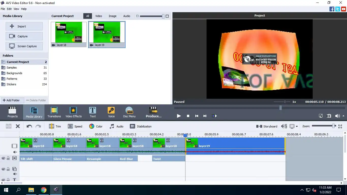Undo the last action
Viewport: 347px width, 195px height.
pos(29,126)
